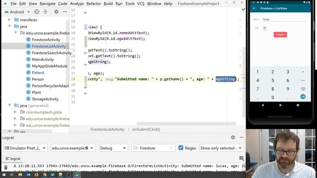This screenshot has height=178, width=317.
Task: Click the restore layout icon in Logcat
Action: coord(241,158)
